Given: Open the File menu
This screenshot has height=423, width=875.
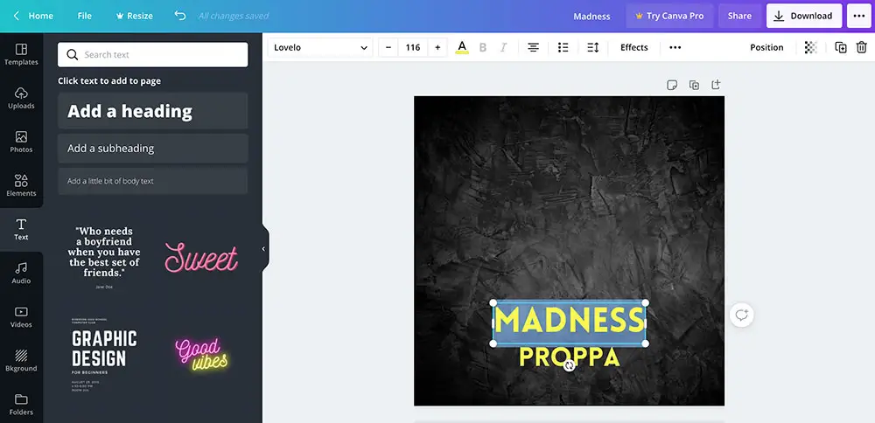Looking at the screenshot, I should [84, 16].
